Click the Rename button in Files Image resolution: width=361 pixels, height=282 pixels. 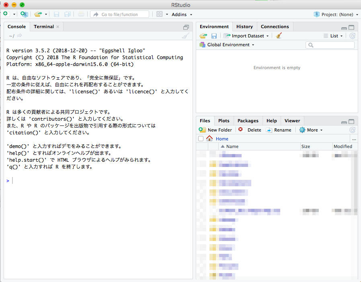pyautogui.click(x=279, y=130)
